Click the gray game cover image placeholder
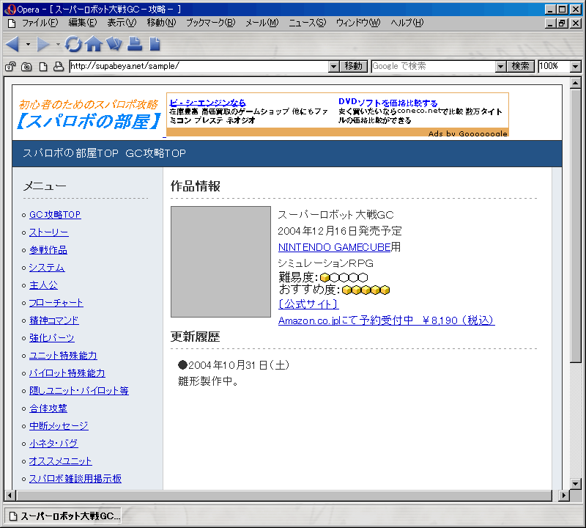 click(221, 262)
